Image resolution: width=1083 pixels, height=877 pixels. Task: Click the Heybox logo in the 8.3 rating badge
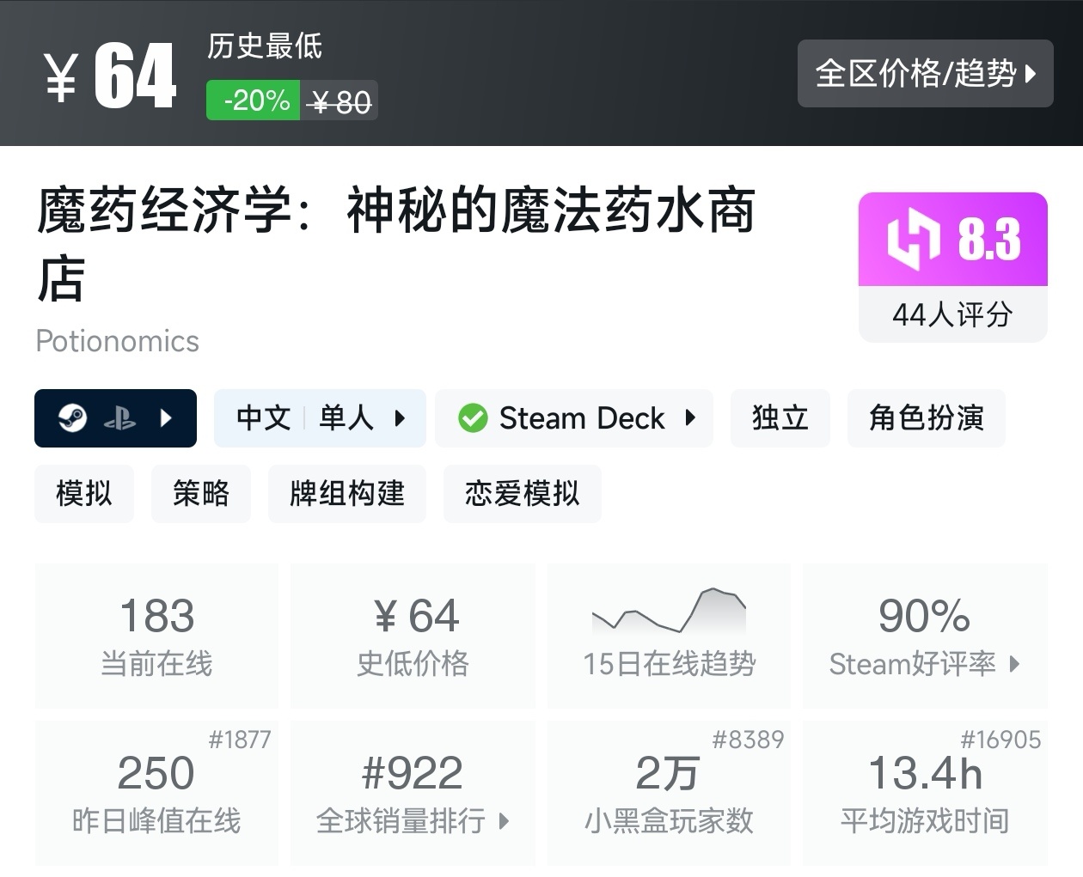[x=913, y=240]
